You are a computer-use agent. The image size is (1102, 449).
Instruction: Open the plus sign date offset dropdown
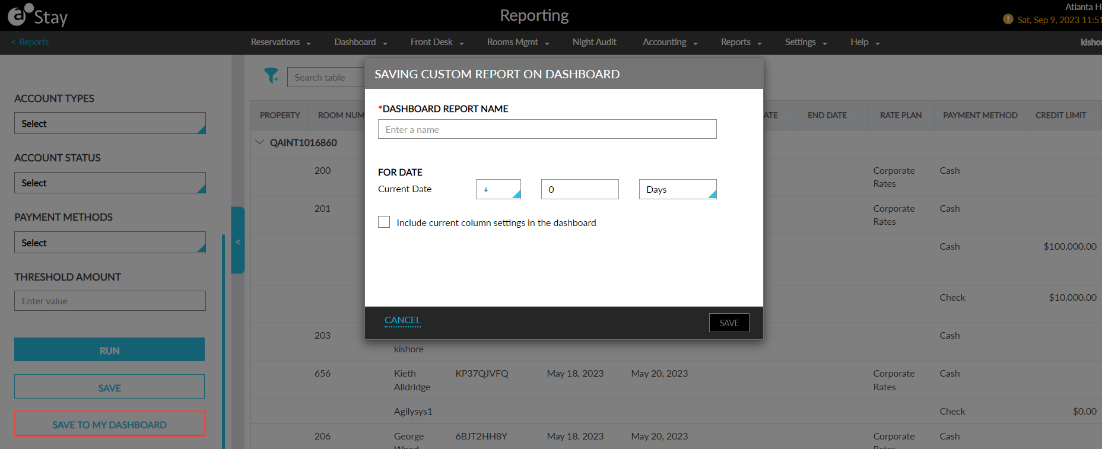point(498,189)
